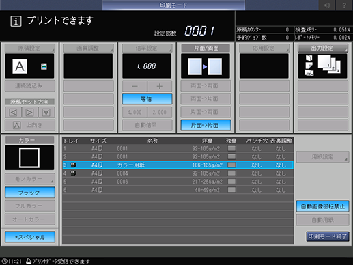Image resolution: width=353 pixels, height=265 pixels.
Task: Click 印刷モード終了 to exit print mode
Action: pos(328,236)
